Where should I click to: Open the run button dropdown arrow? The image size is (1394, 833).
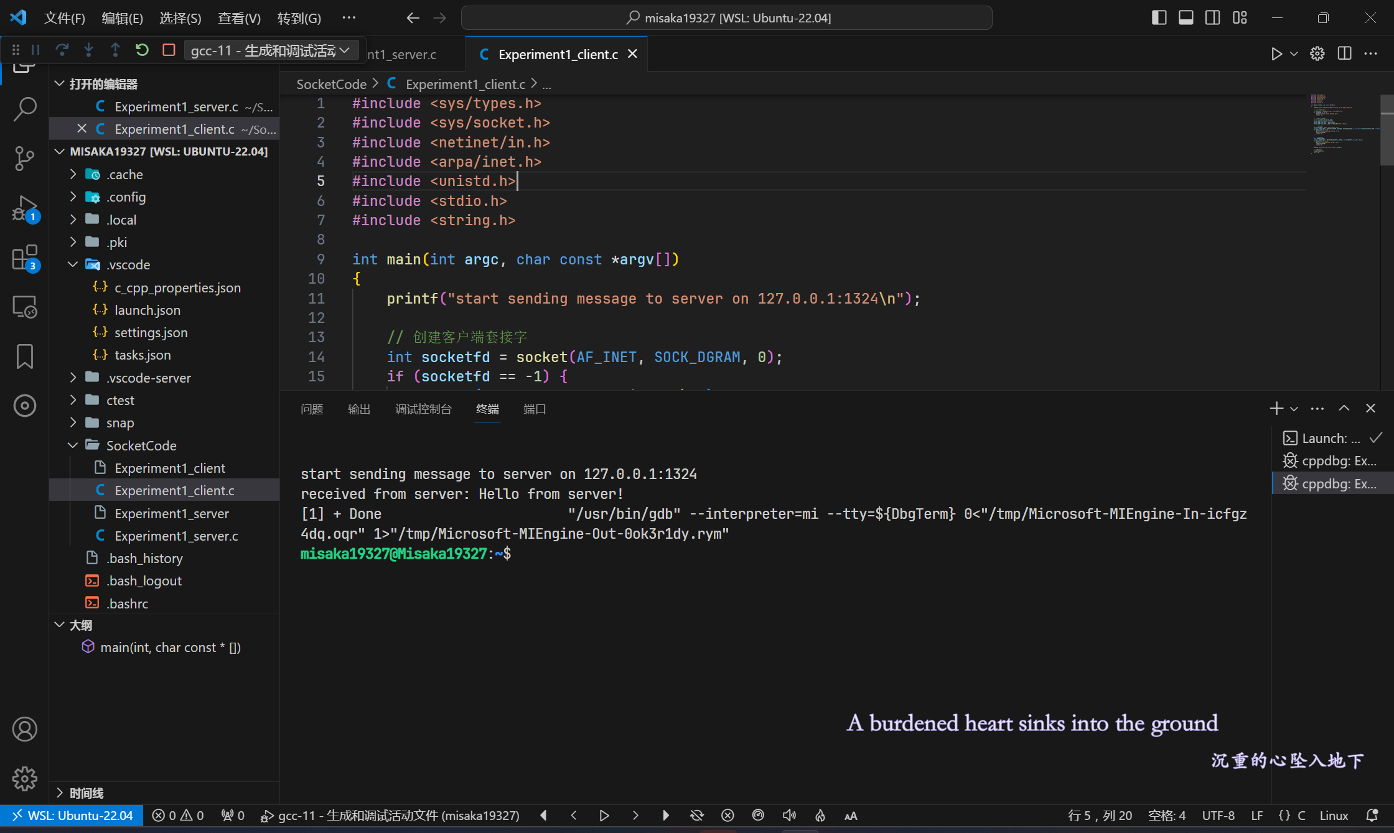1294,54
